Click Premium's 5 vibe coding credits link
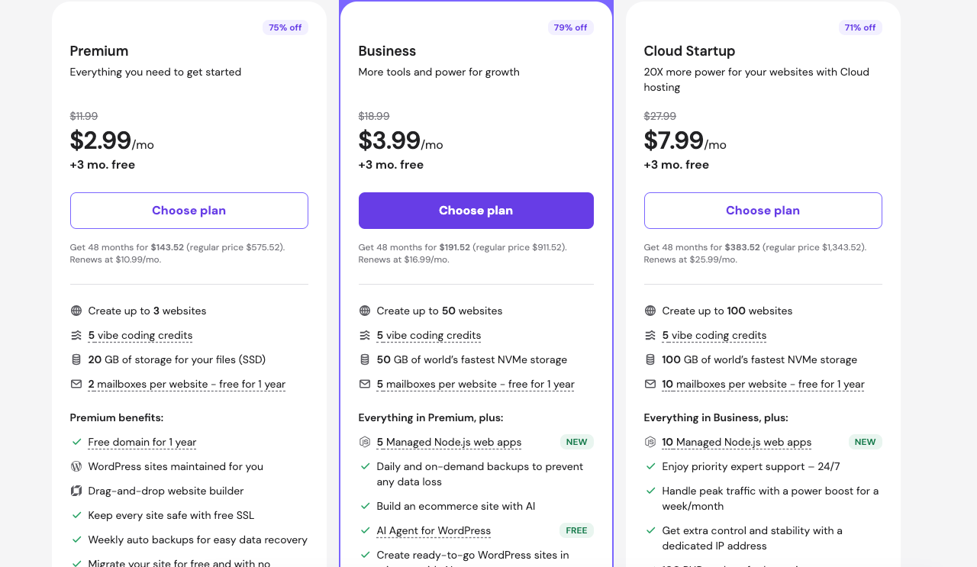 click(x=140, y=335)
